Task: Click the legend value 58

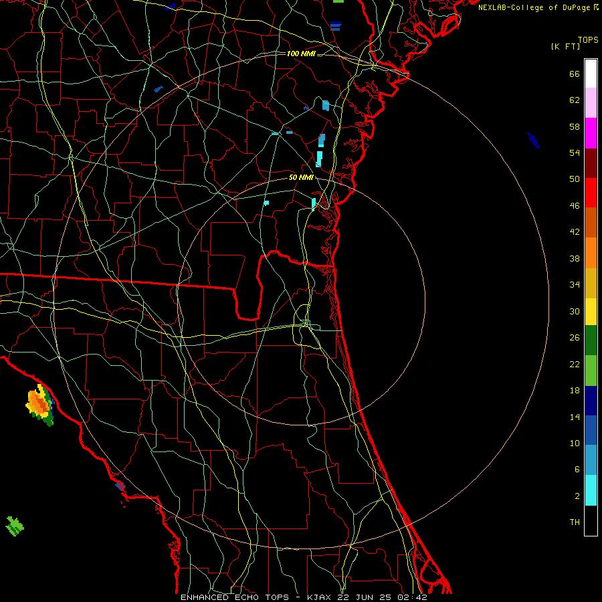Action: [575, 126]
